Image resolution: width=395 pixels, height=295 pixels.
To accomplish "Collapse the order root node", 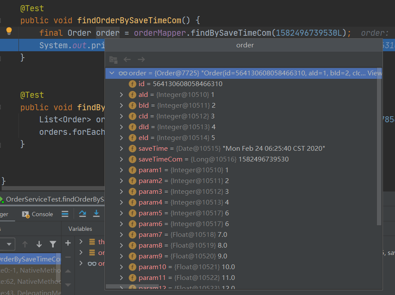I will coord(112,73).
